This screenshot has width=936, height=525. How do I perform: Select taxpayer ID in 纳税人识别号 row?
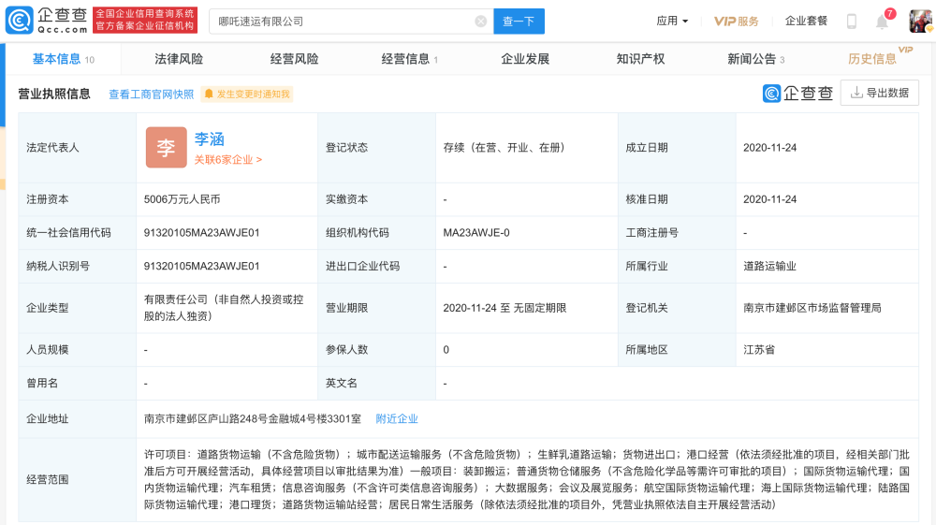202,266
